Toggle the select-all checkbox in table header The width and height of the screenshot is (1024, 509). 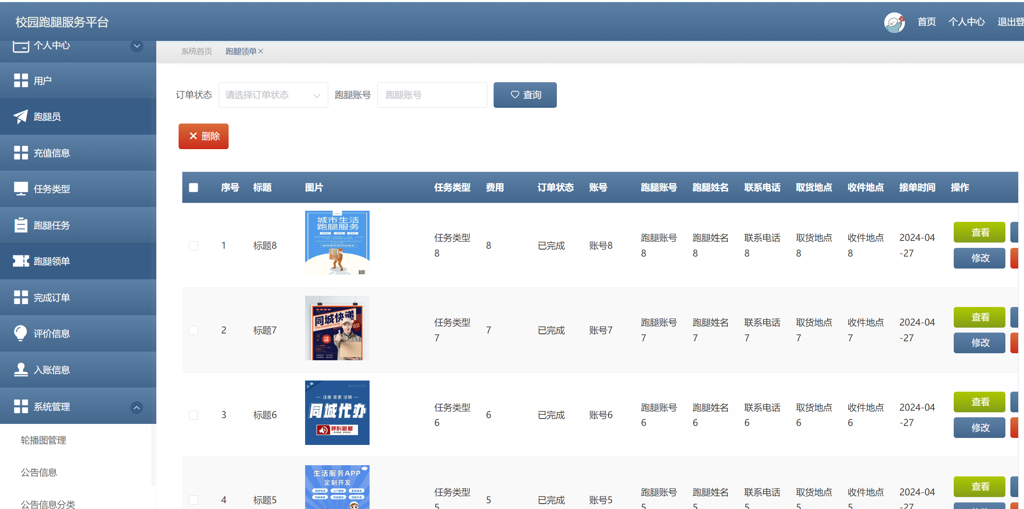click(x=193, y=188)
